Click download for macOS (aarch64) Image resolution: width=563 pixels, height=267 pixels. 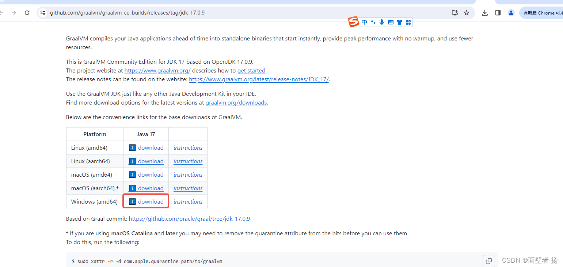coord(146,188)
